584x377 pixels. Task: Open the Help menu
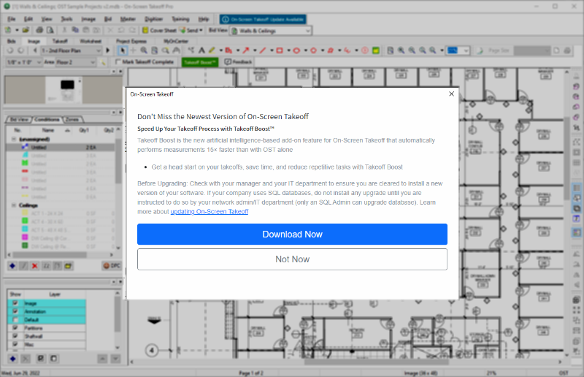point(204,19)
